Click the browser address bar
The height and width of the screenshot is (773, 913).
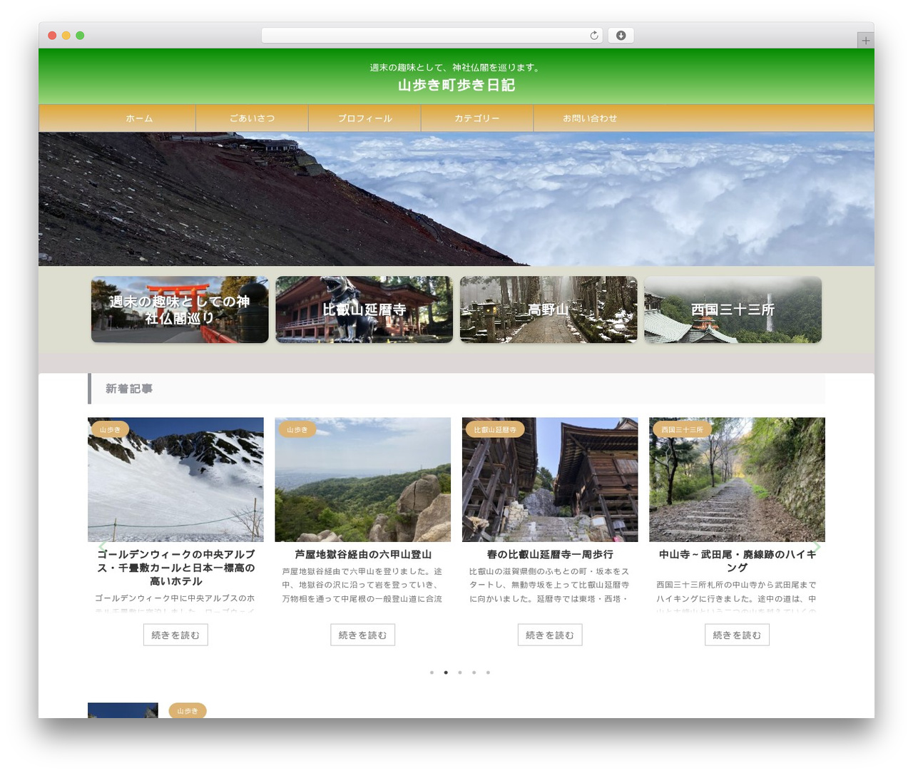point(432,36)
